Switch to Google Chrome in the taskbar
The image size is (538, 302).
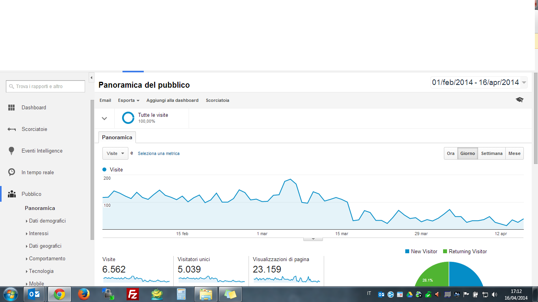click(x=59, y=294)
